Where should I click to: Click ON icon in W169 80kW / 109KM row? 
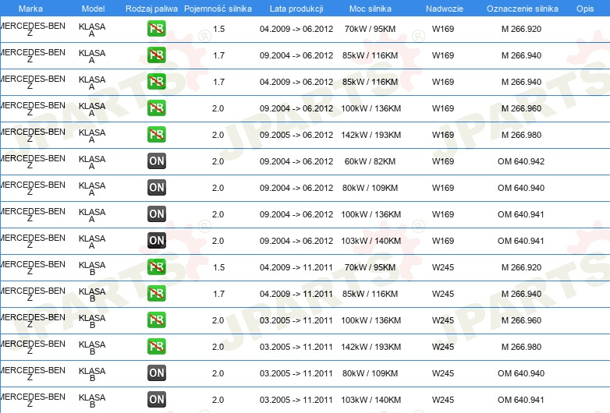(156, 187)
